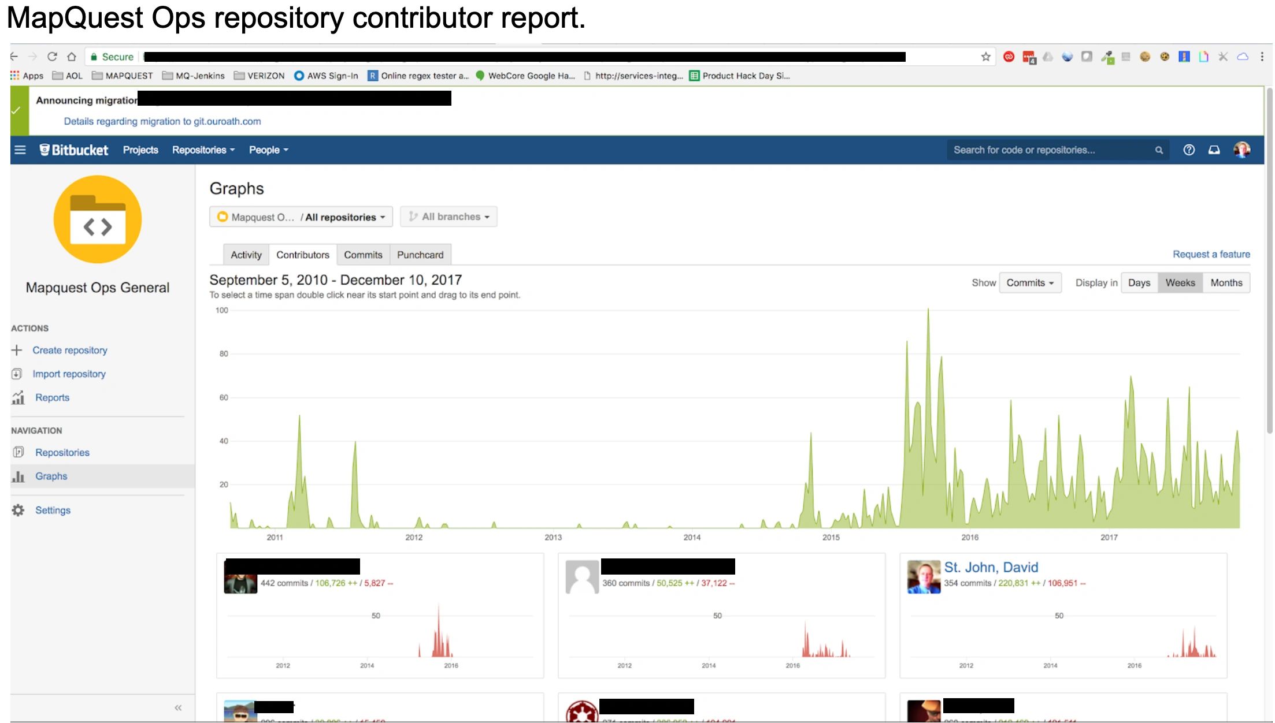Click the Request a feature link
Screen dimensions: 1275x723
1211,255
